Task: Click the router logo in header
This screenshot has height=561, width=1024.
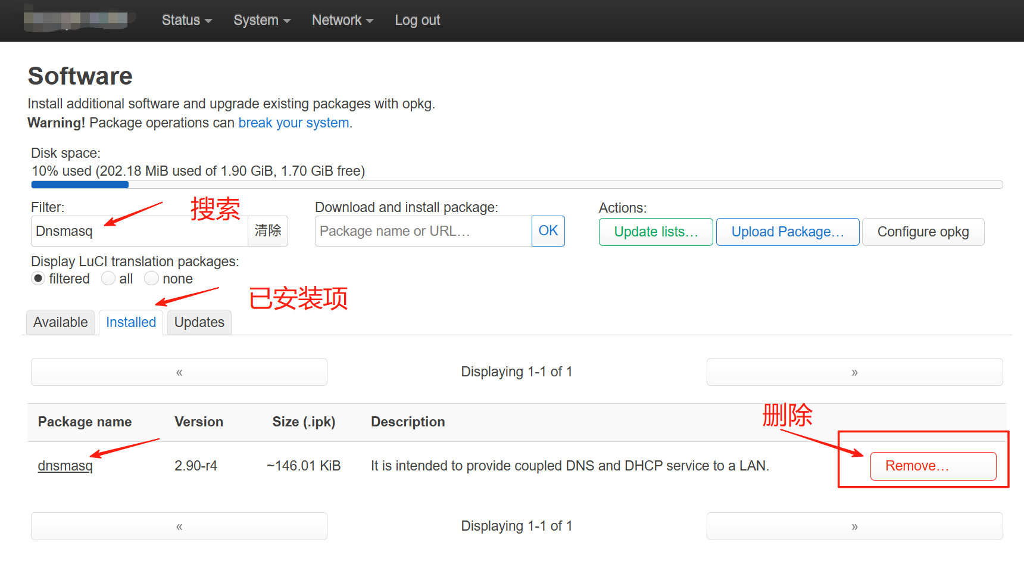Action: (x=76, y=20)
